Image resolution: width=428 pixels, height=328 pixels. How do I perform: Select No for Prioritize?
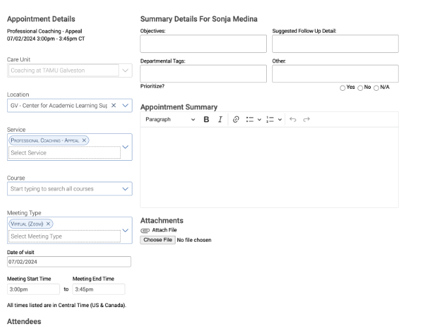pos(360,88)
